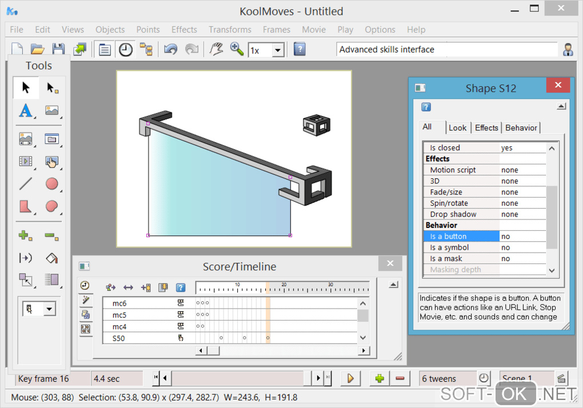This screenshot has height=408, width=583.
Task: Select the Text tool letter A
Action: (x=26, y=110)
